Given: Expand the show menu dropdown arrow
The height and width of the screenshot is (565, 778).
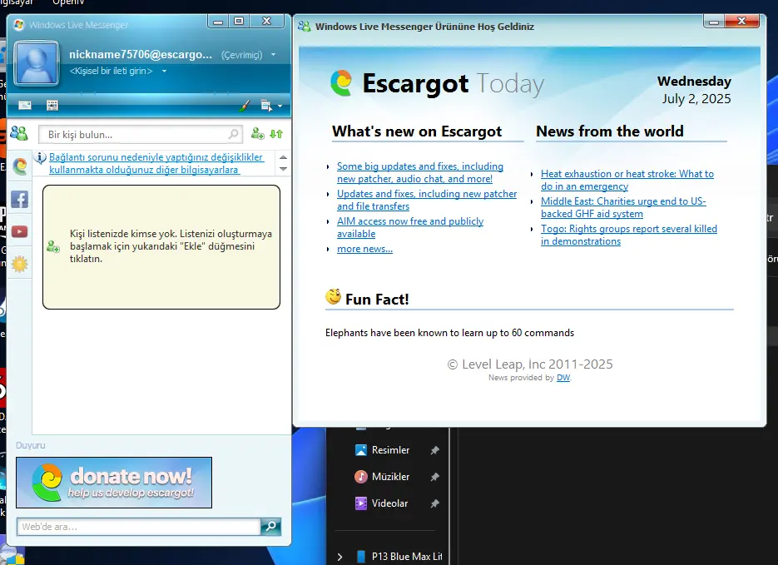Looking at the screenshot, I should [x=280, y=106].
